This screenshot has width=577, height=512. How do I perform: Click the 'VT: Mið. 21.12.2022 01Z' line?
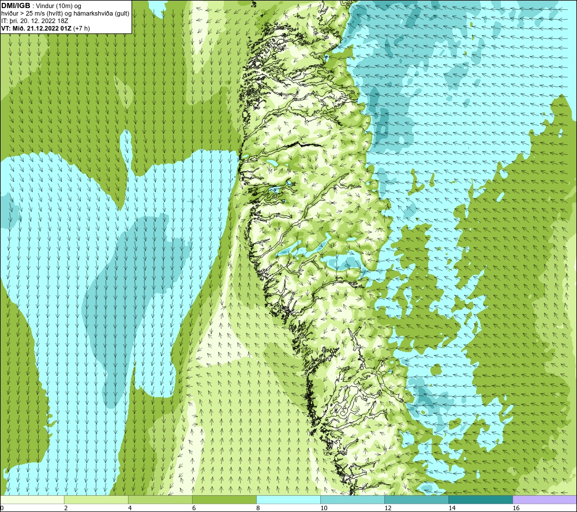[36, 28]
